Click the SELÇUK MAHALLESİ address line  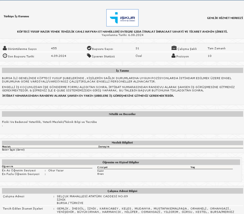92,196
